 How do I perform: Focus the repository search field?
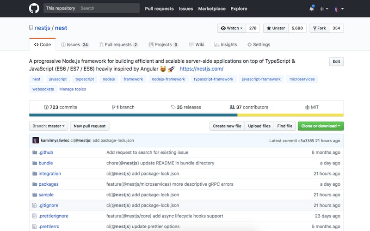pyautogui.click(x=109, y=8)
